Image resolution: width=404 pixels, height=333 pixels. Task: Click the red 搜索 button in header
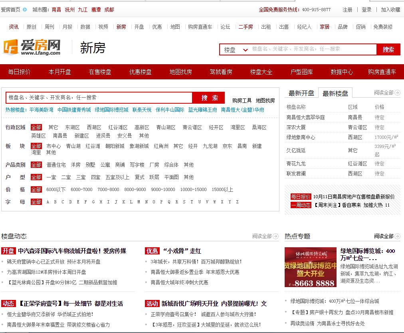click(388, 49)
